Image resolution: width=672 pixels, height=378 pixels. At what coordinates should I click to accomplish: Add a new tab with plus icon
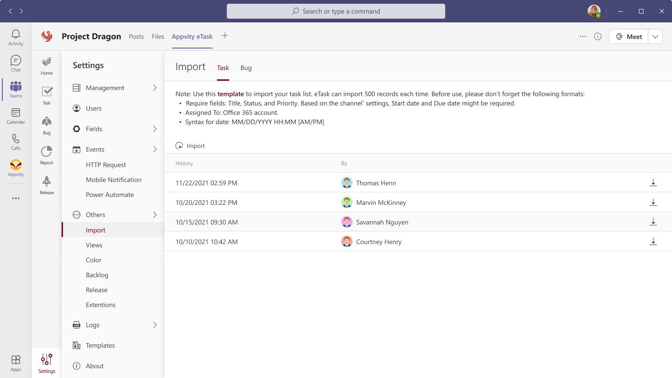(x=225, y=36)
